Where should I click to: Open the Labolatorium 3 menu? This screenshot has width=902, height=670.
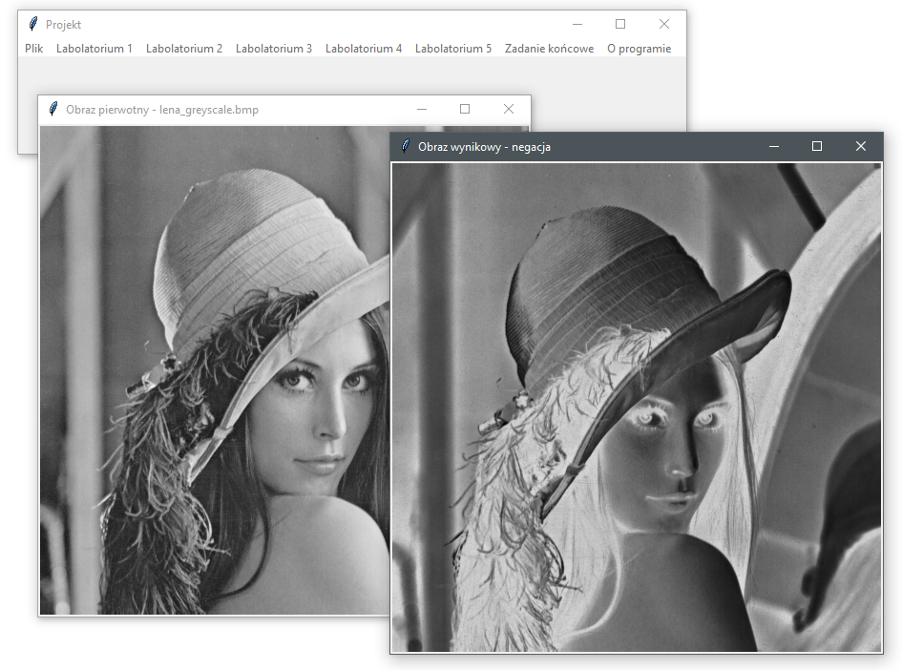point(274,49)
